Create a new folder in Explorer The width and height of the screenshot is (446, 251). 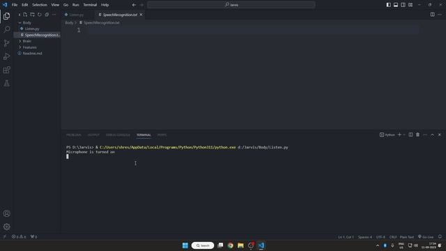point(33,15)
